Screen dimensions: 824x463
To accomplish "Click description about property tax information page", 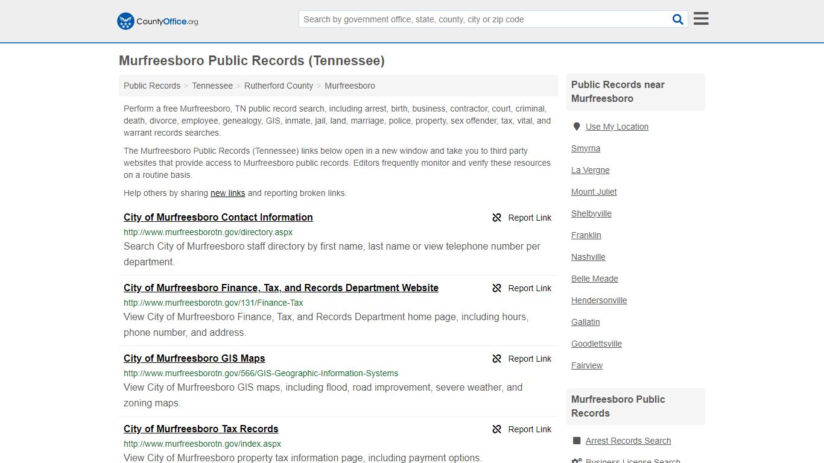I will [x=303, y=458].
